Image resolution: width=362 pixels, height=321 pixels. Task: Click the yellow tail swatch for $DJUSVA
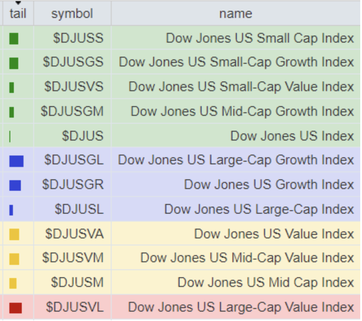tap(14, 235)
